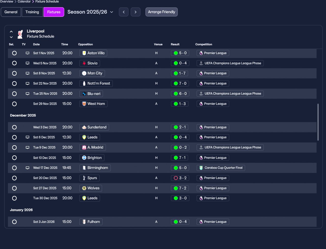Select the Sunderland fixture radio button
The image size is (326, 249).
tap(14, 127)
